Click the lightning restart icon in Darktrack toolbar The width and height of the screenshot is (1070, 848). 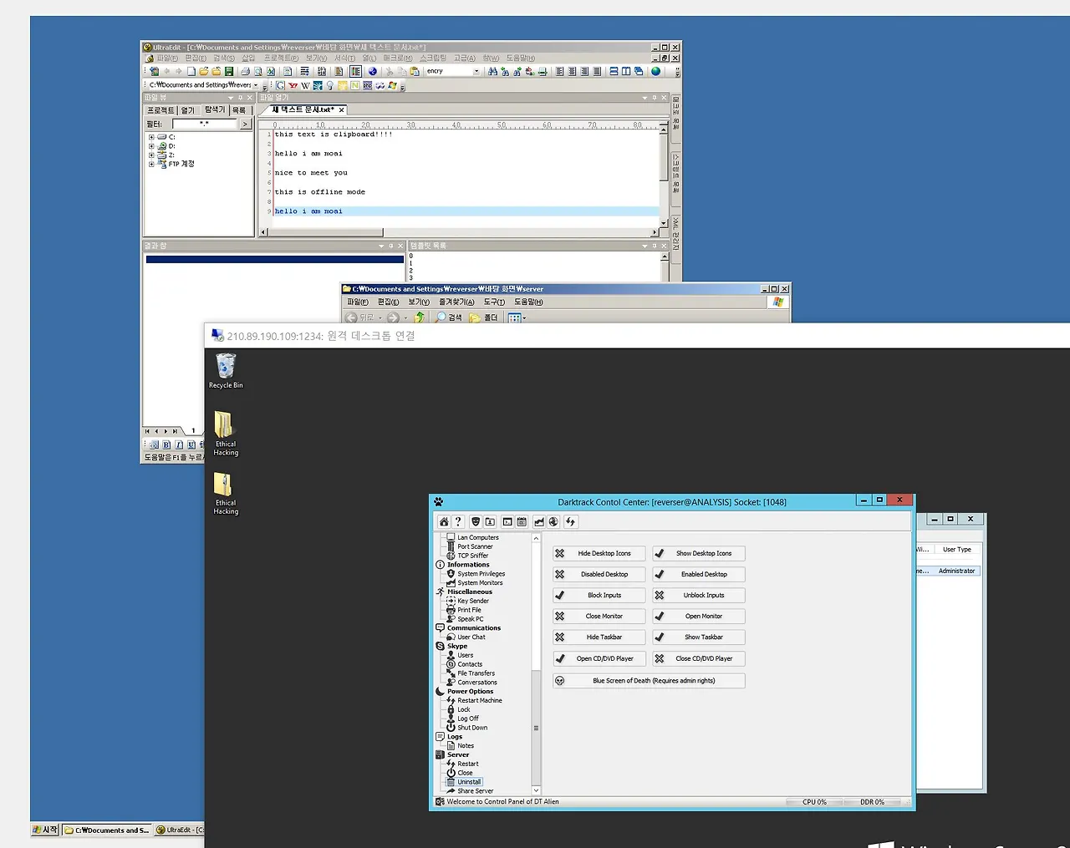[x=571, y=522]
